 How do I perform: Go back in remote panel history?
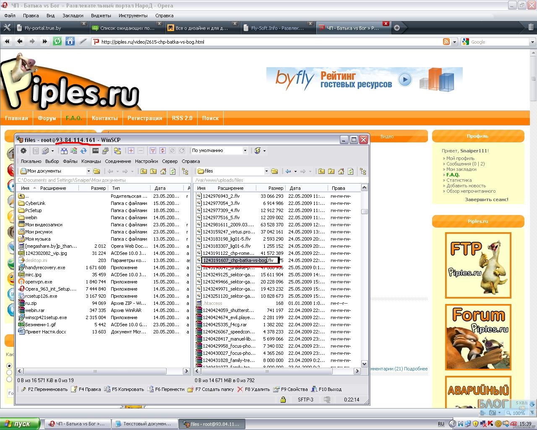pos(288,171)
